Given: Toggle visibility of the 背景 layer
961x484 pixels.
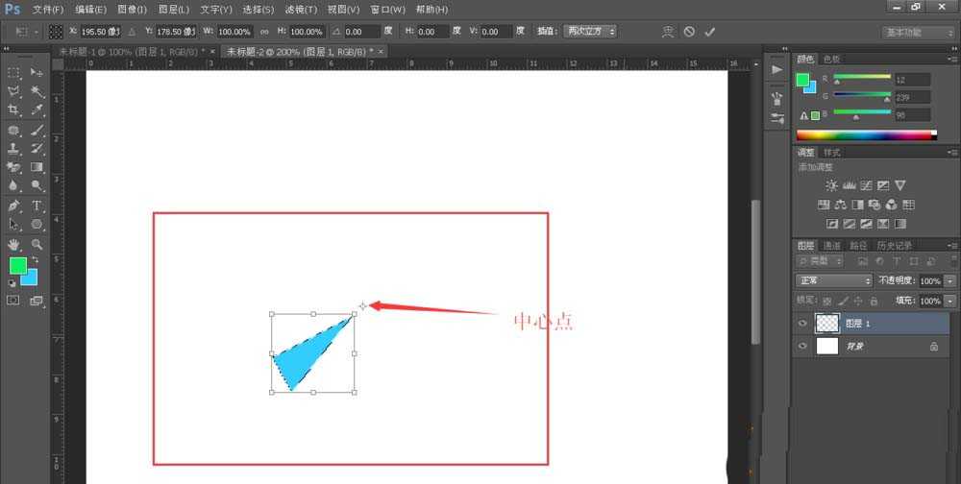Looking at the screenshot, I should tap(803, 347).
